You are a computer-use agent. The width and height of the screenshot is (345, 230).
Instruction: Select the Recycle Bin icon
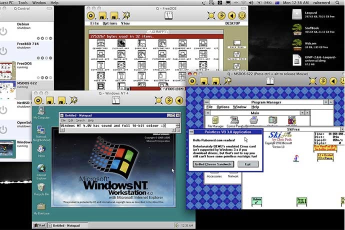(41, 189)
